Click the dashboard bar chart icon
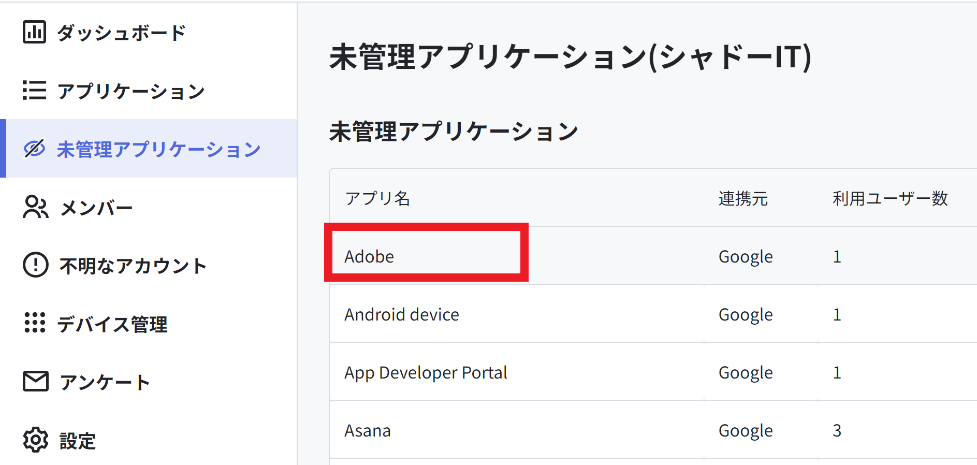Viewport: 977px width, 465px height. tap(34, 32)
